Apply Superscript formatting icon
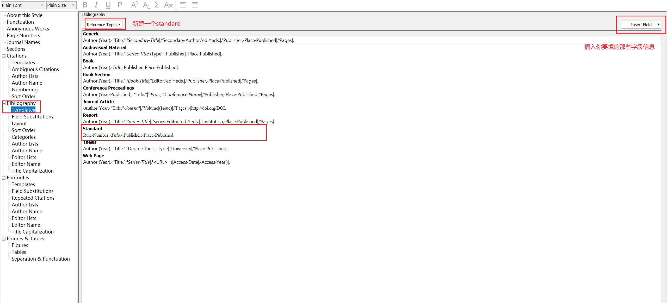The image size is (667, 303). tap(135, 5)
